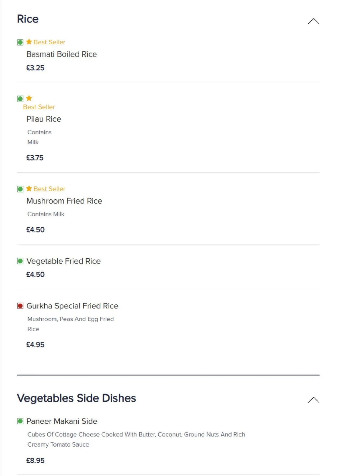Viewport: 338px width, 476px height.
Task: Select the Pilau Rice item
Action: point(44,119)
